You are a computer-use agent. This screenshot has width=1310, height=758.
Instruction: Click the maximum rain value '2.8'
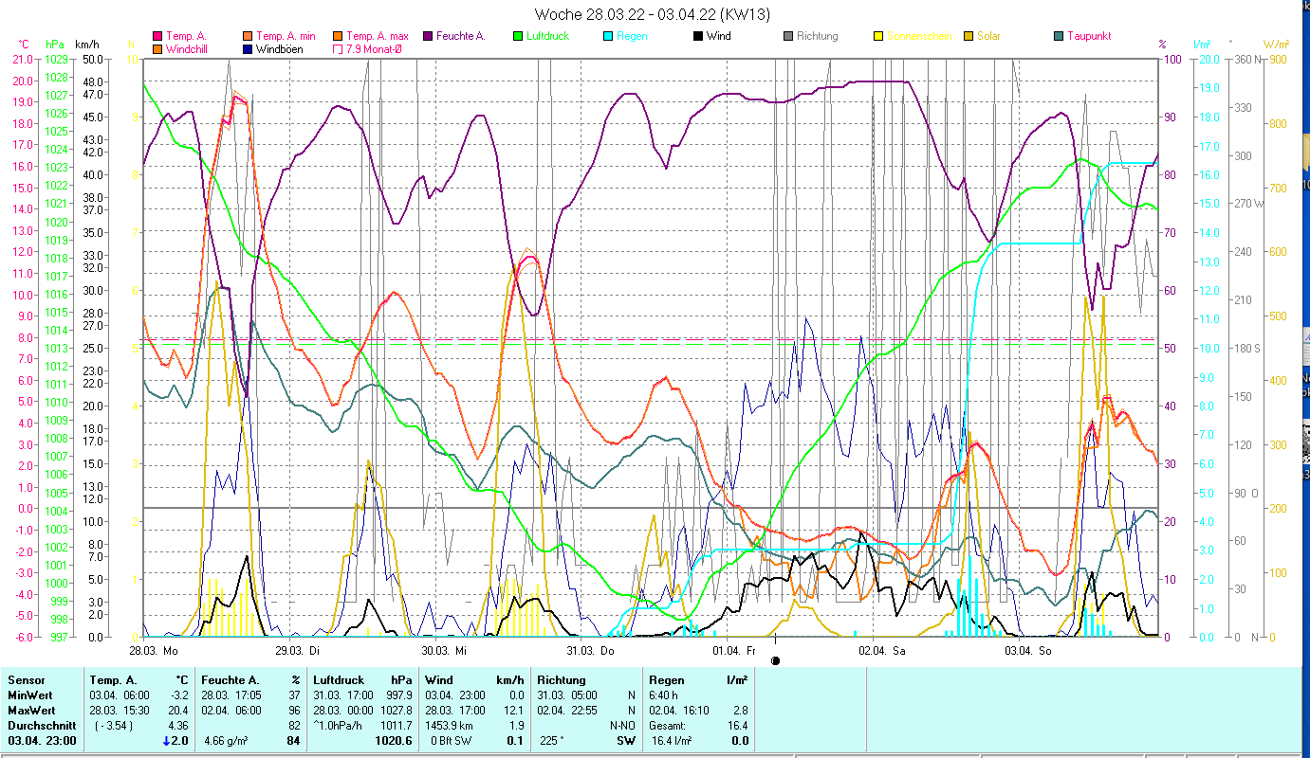(740, 710)
